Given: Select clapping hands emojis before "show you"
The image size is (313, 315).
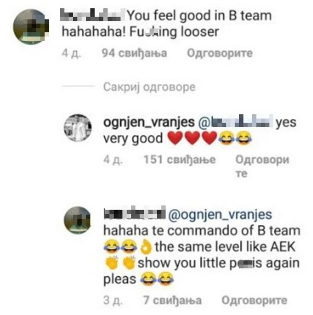Looking at the screenshot, I should pos(120,263).
